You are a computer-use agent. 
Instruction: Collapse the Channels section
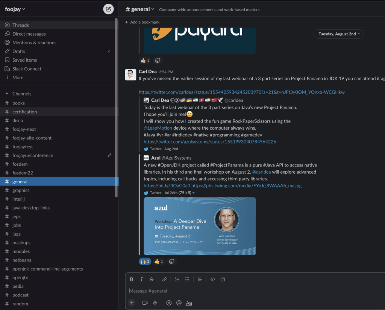point(7,94)
